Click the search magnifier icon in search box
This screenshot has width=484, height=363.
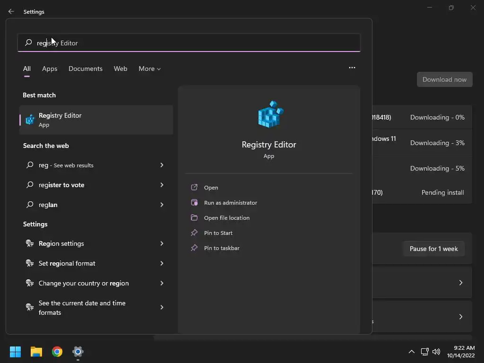28,42
